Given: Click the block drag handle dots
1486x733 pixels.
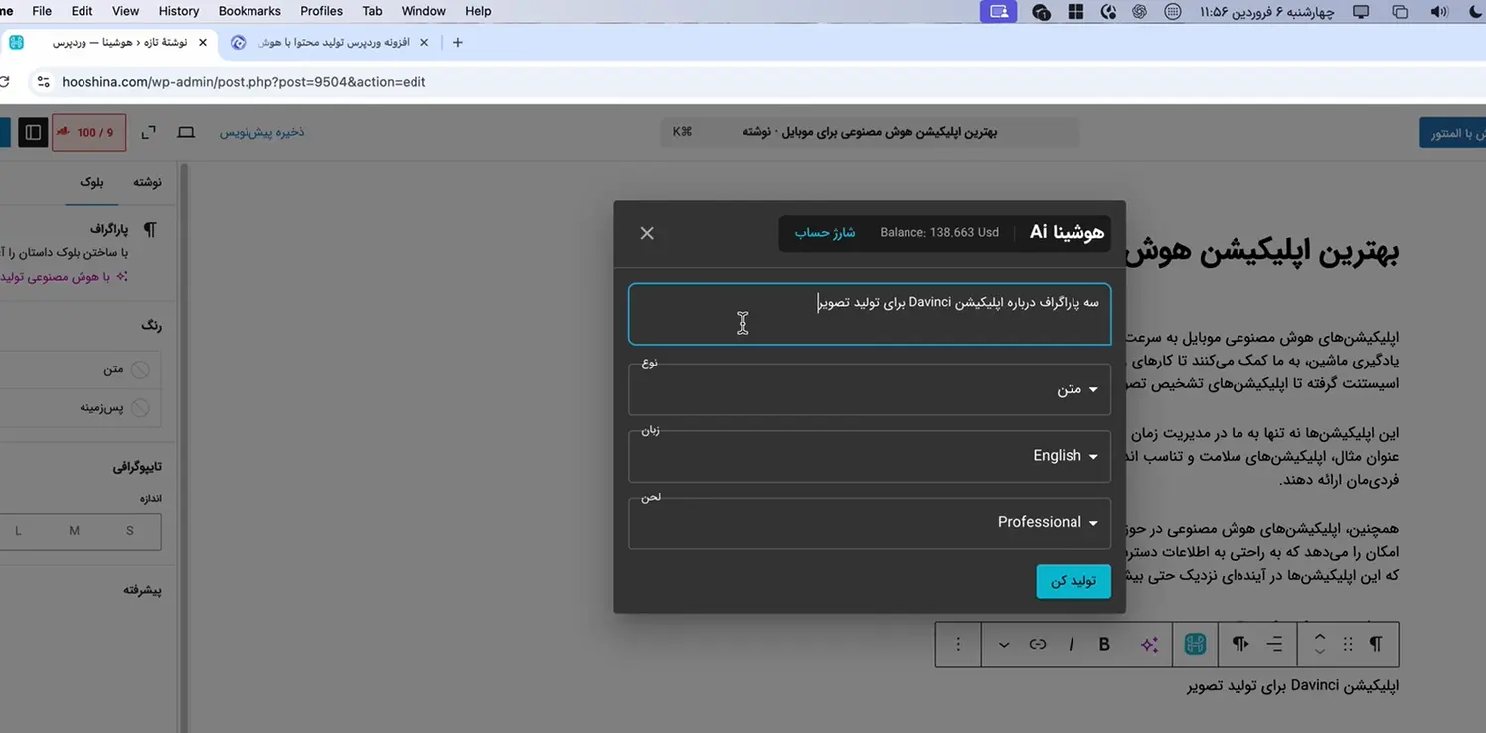Looking at the screenshot, I should [1348, 645].
